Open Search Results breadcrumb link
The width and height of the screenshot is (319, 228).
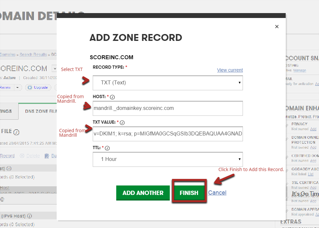coord(33,55)
